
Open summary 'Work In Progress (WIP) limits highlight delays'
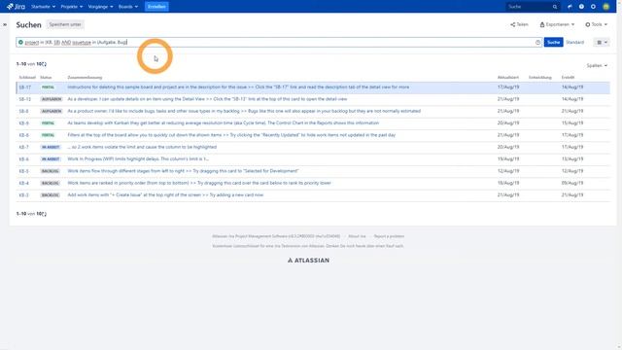138,158
